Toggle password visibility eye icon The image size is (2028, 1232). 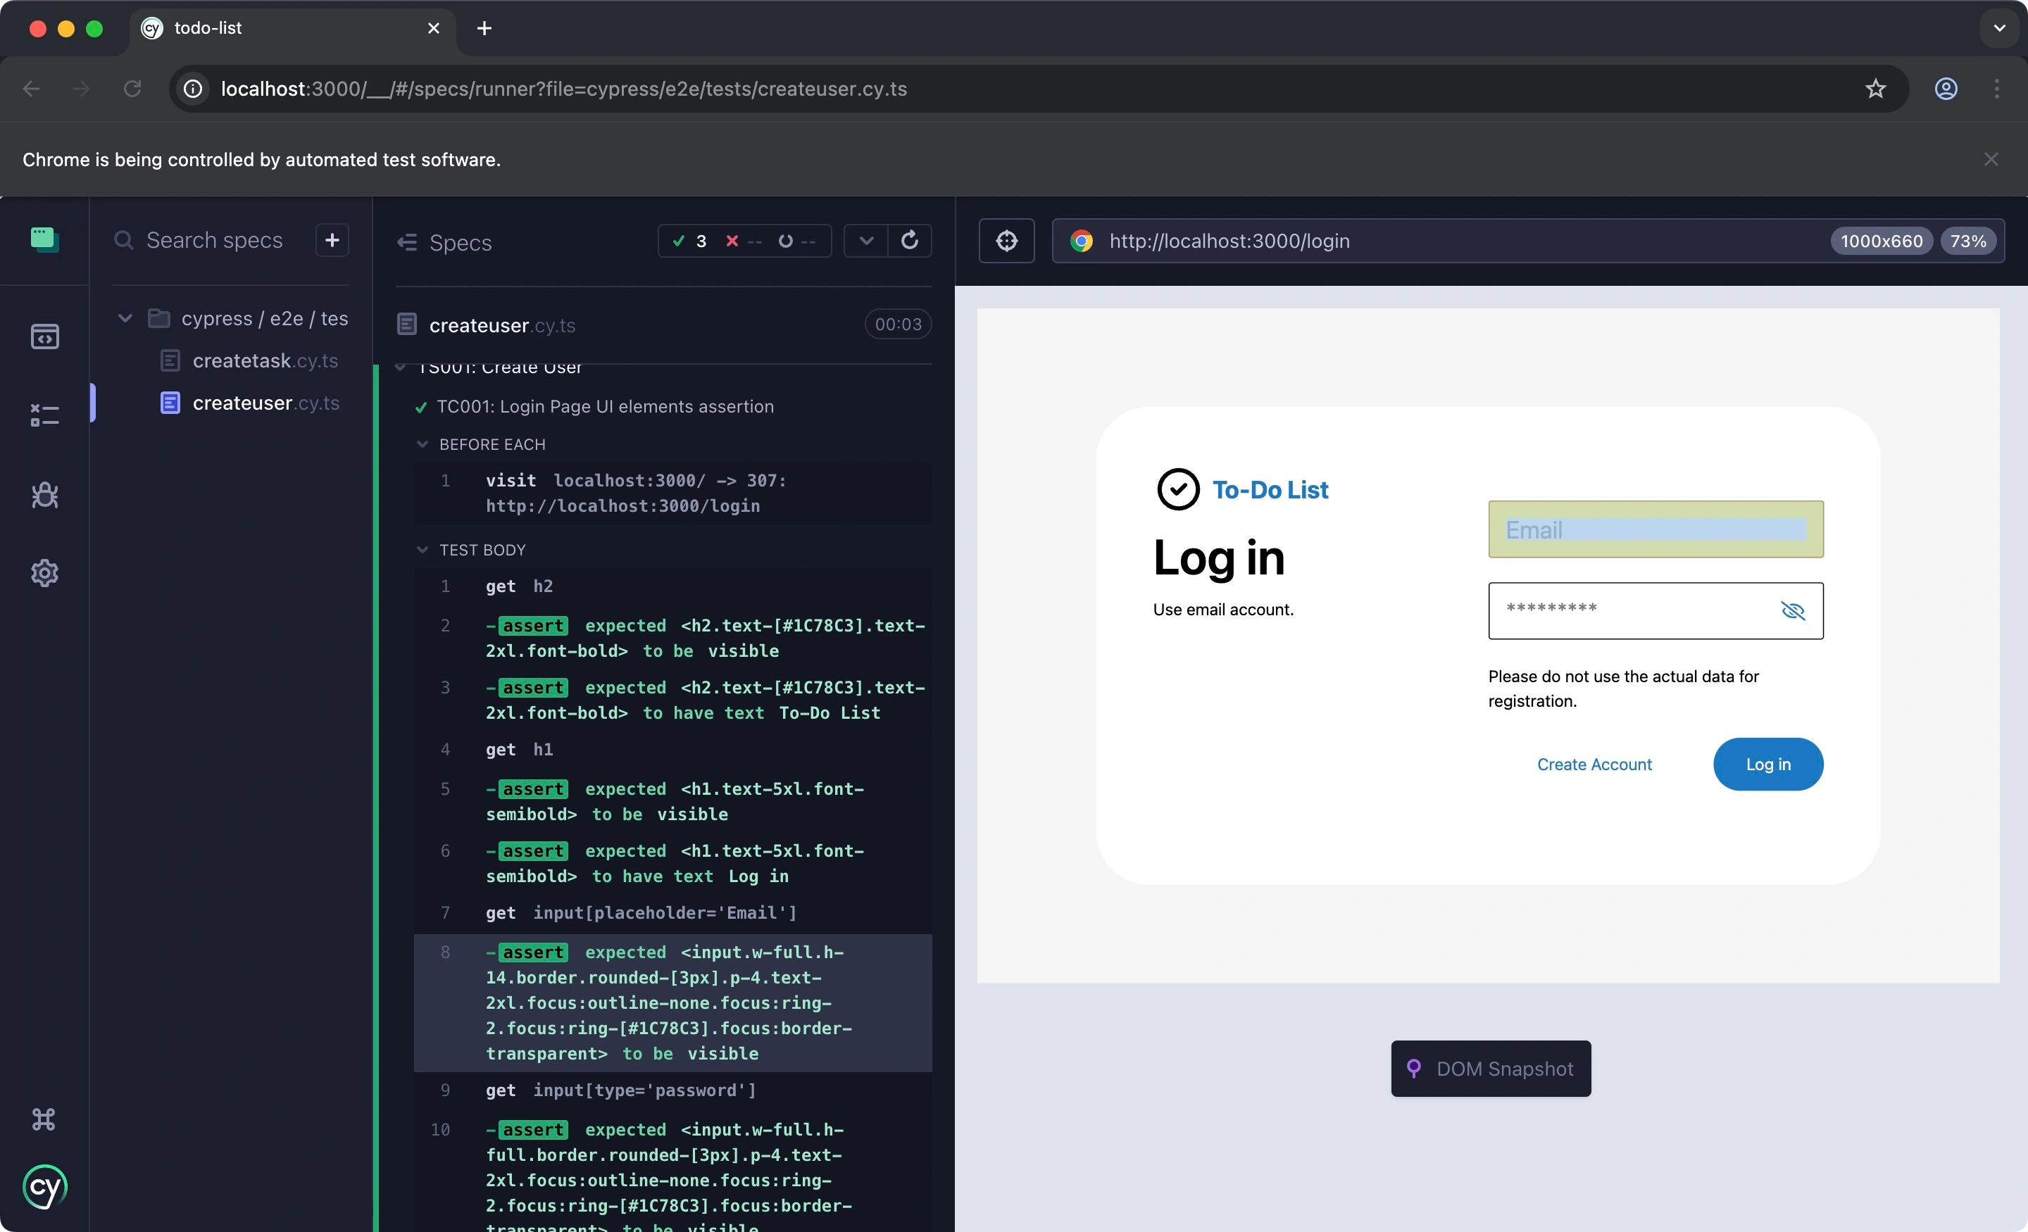pos(1793,610)
